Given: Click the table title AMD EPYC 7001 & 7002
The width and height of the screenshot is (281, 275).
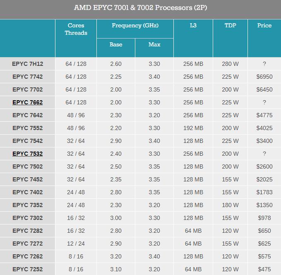Looking at the screenshot, I should [140, 8].
